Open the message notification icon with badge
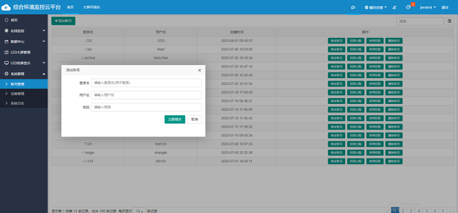This screenshot has width=458, height=213. (408, 7)
